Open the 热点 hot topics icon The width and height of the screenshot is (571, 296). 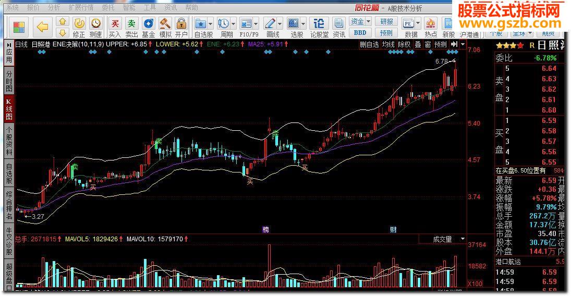click(431, 28)
